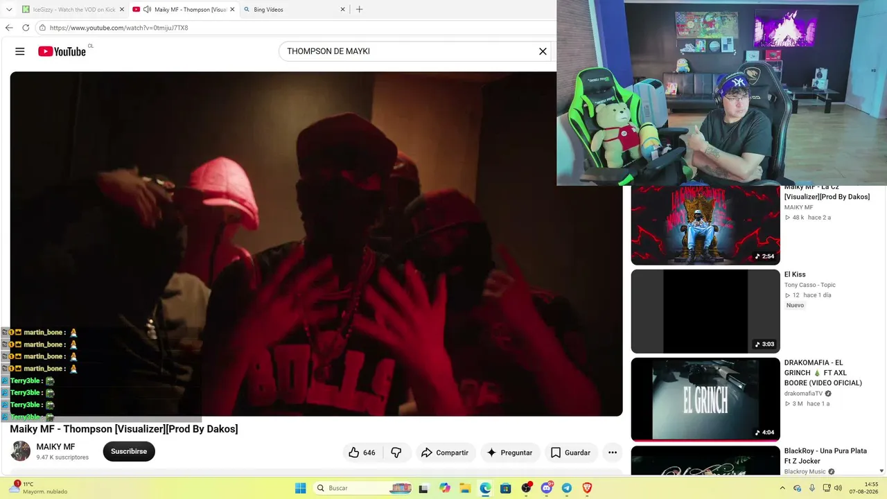Reload the current page
887x499 pixels.
tap(26, 28)
